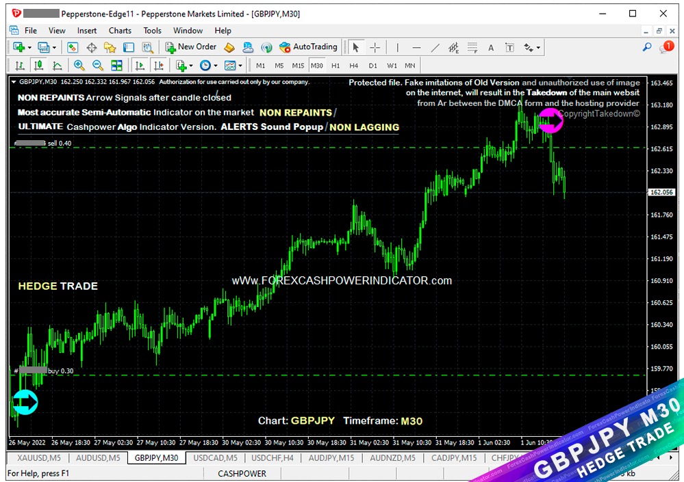
Task: Draw a vertical line tool
Action: (x=397, y=47)
